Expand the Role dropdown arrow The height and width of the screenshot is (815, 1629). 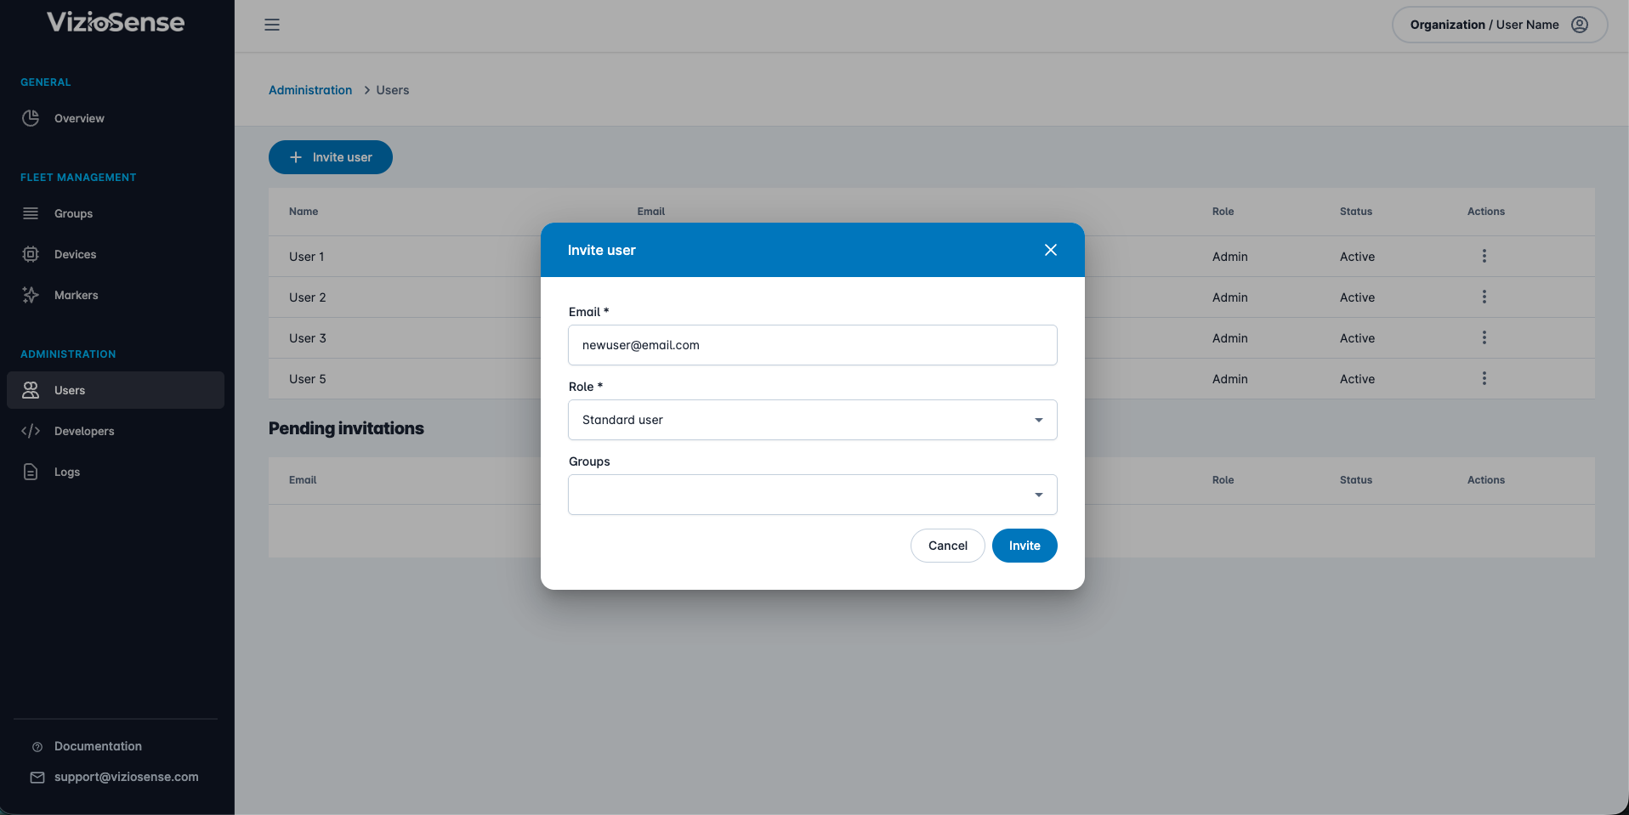point(1038,420)
